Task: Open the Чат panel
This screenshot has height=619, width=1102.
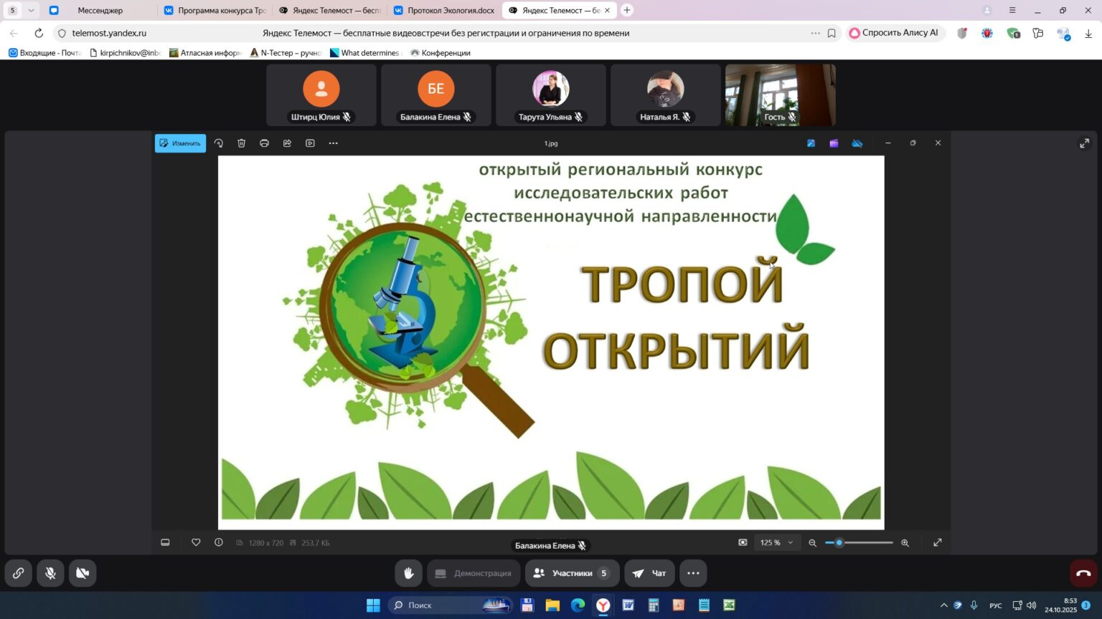Action: [649, 573]
